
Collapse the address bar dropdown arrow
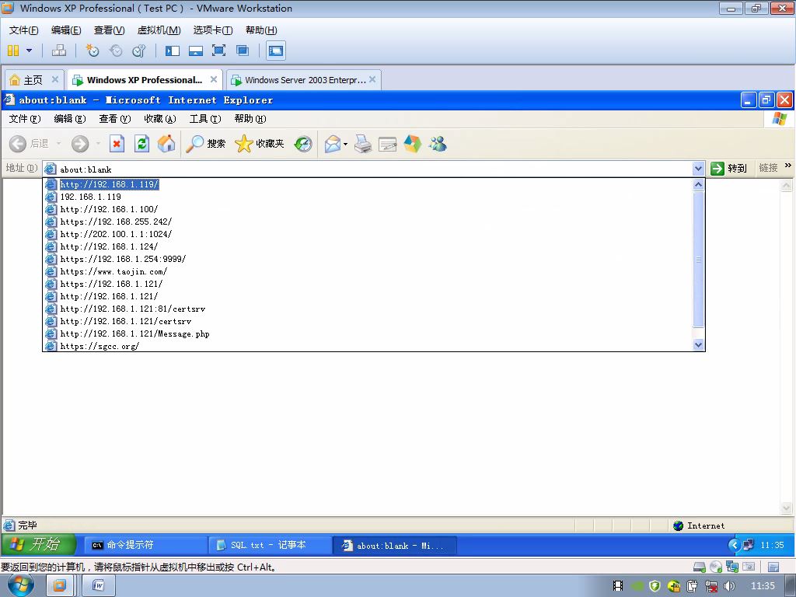[x=699, y=169]
